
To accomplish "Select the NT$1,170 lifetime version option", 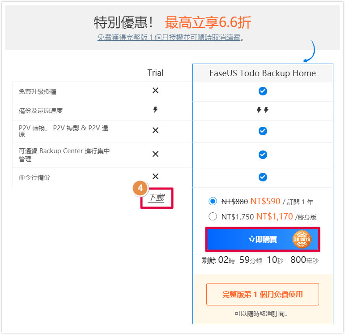I will pos(213,216).
